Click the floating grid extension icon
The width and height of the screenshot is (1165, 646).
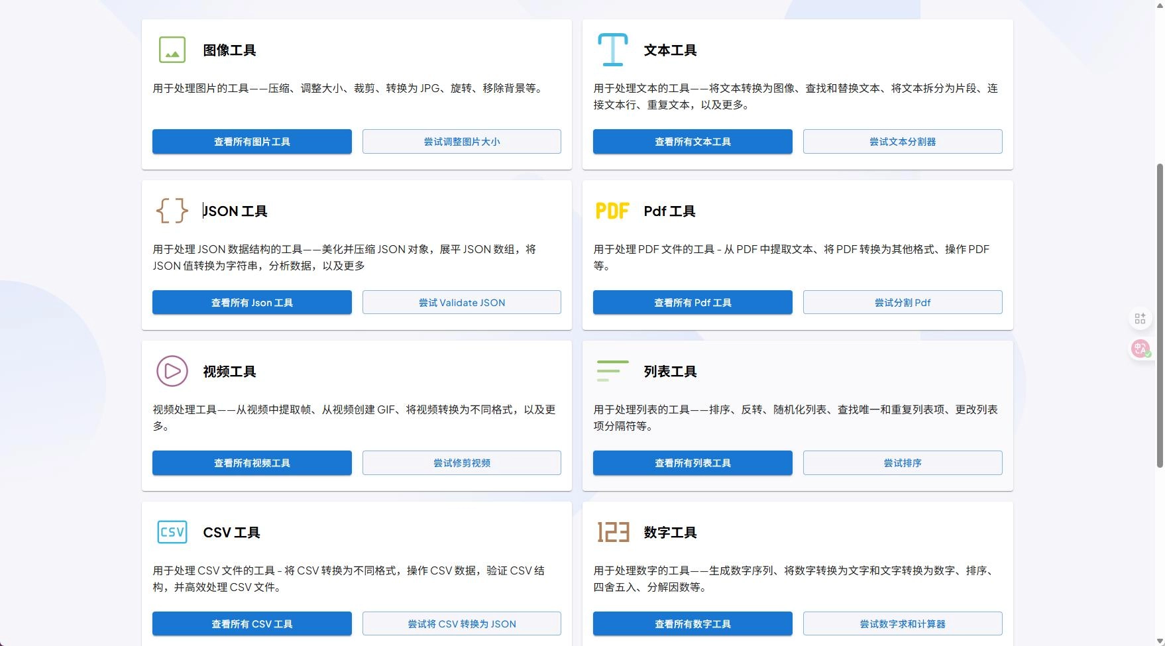(1140, 319)
